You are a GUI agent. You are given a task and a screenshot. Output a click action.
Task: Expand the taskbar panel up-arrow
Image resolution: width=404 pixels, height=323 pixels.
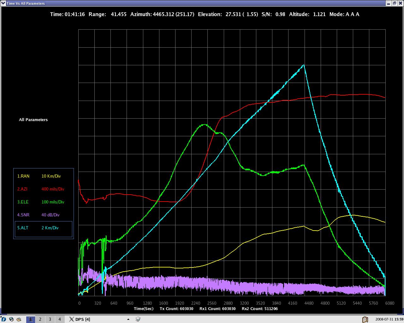click(128, 319)
